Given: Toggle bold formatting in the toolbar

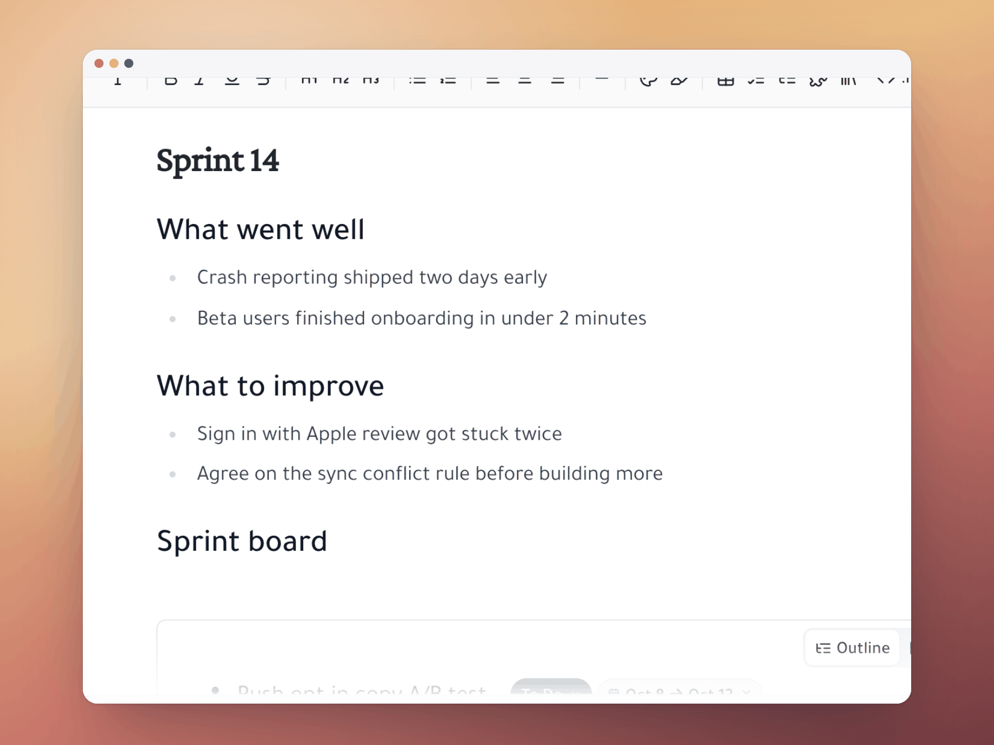Looking at the screenshot, I should point(171,81).
